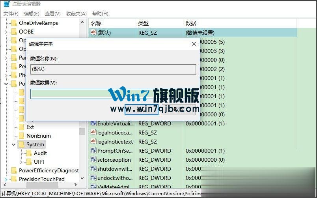Select the legalnoticetext value name

pyautogui.click(x=115, y=142)
